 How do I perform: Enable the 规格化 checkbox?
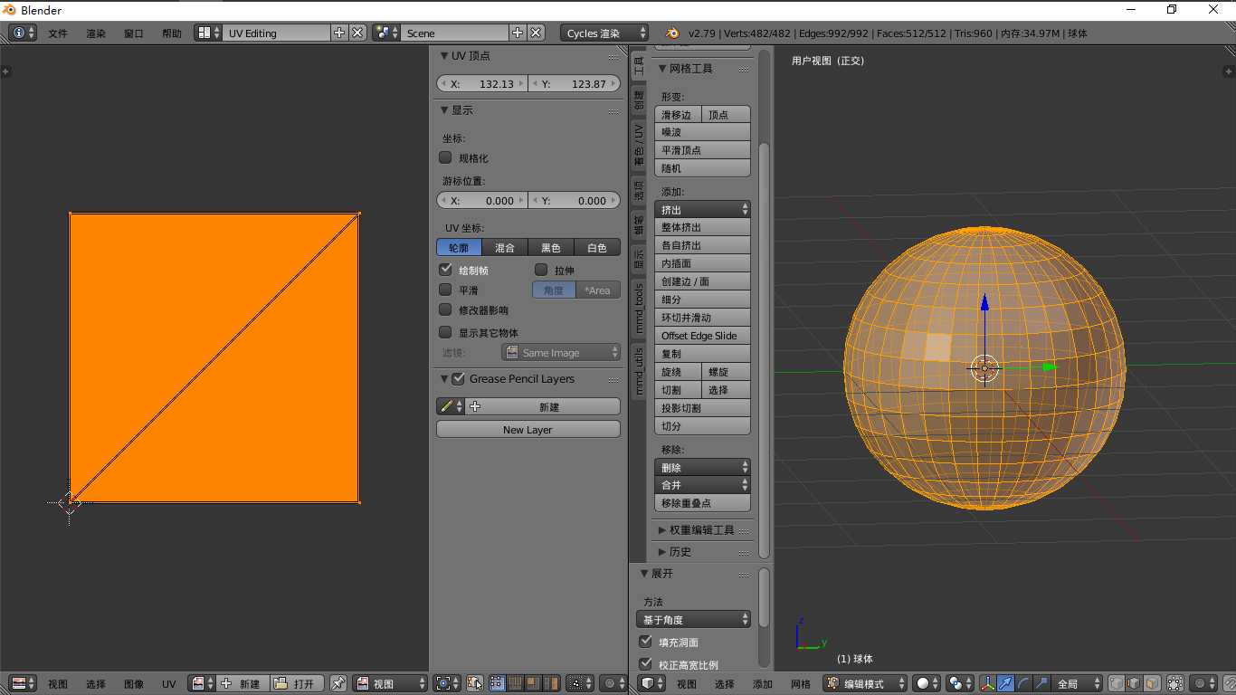(445, 157)
